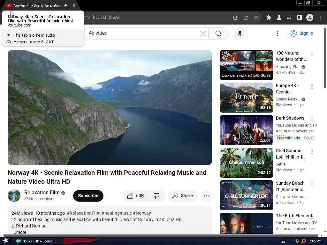Click the #Norway hashtag
Screen dimensions: 327x245
pos(142,213)
